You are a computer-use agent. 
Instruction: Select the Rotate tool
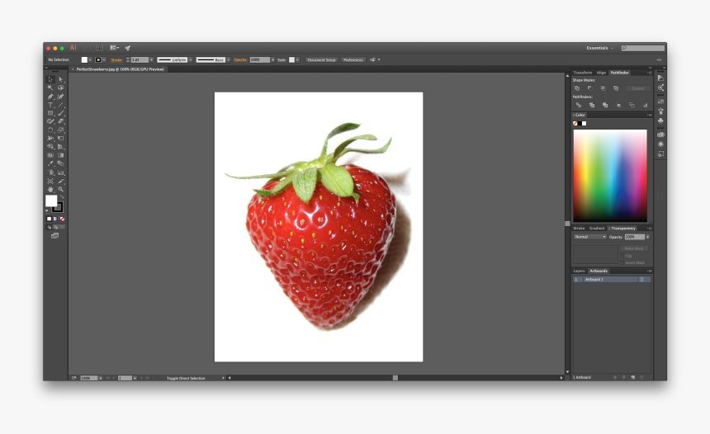(50, 130)
